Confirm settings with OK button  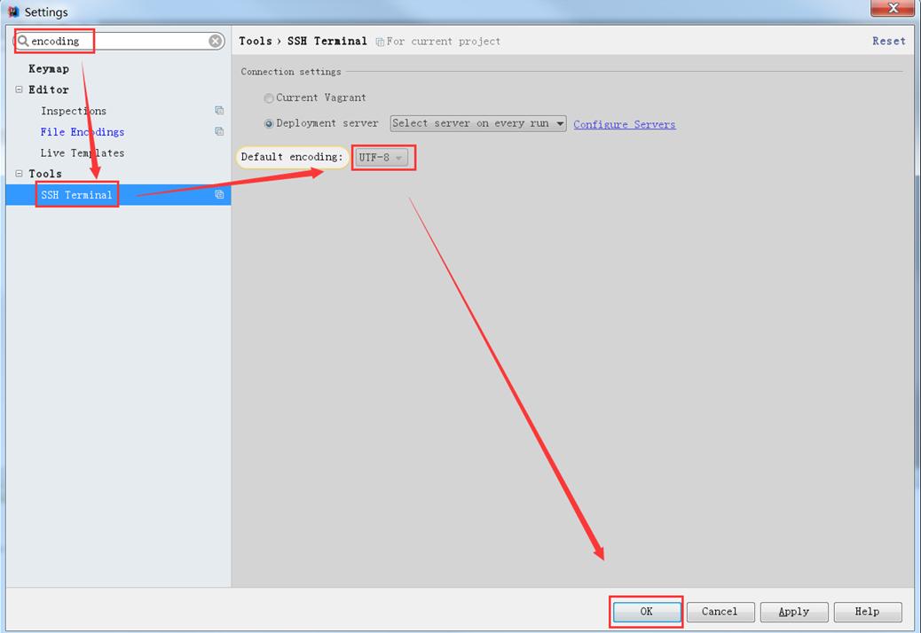pos(646,612)
